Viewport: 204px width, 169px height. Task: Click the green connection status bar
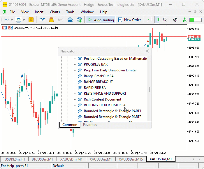pyautogui.click(x=196, y=20)
